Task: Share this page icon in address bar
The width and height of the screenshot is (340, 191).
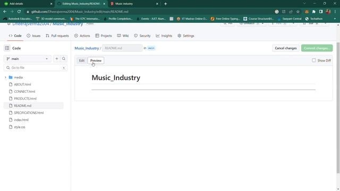Action: (291, 12)
